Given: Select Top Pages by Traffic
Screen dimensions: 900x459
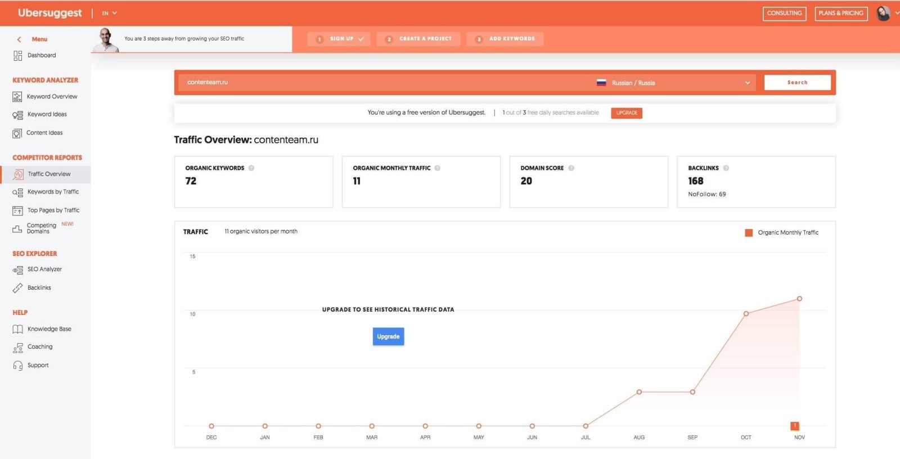Looking at the screenshot, I should (x=53, y=210).
